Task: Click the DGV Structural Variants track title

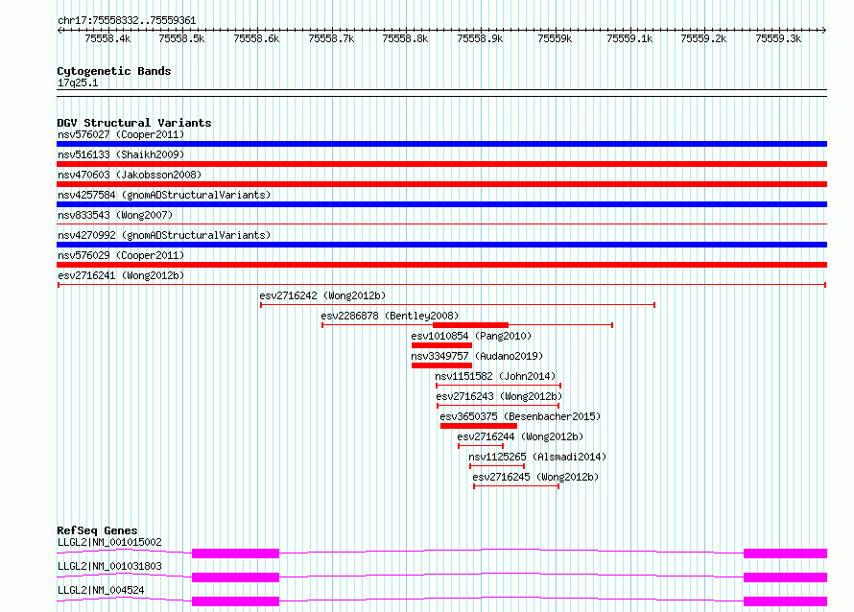Action: [x=134, y=123]
